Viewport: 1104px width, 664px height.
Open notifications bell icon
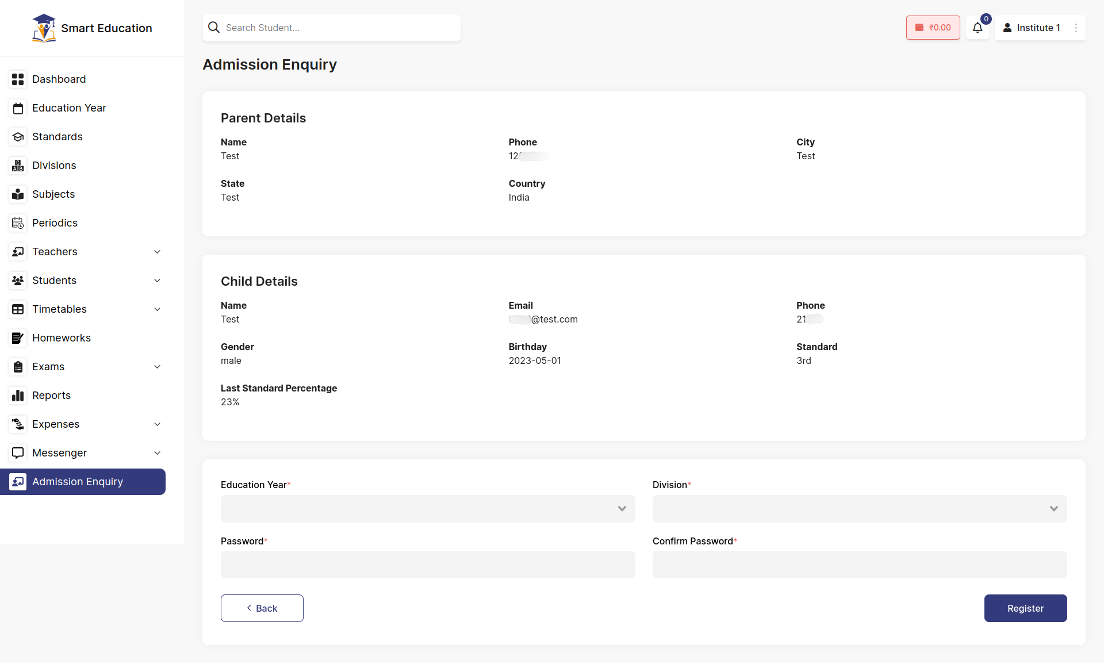pos(977,28)
